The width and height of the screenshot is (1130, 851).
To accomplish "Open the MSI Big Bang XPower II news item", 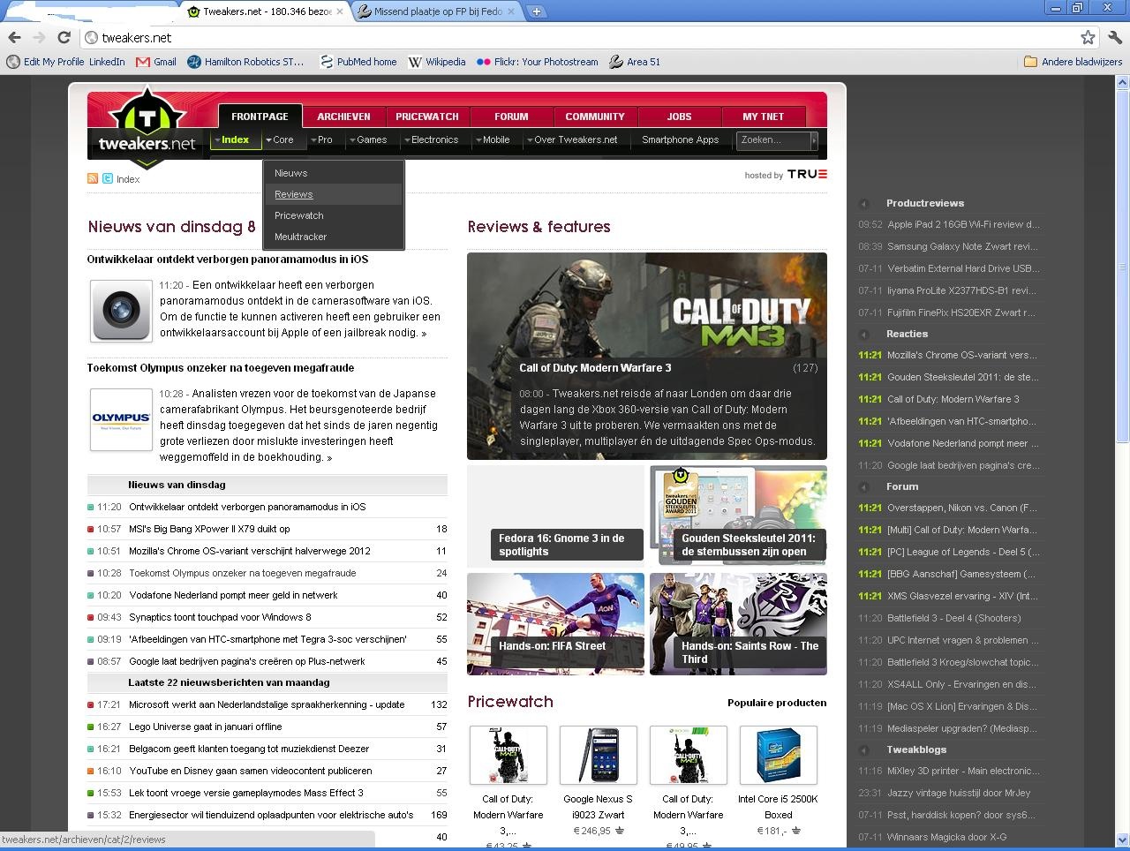I will [x=209, y=529].
